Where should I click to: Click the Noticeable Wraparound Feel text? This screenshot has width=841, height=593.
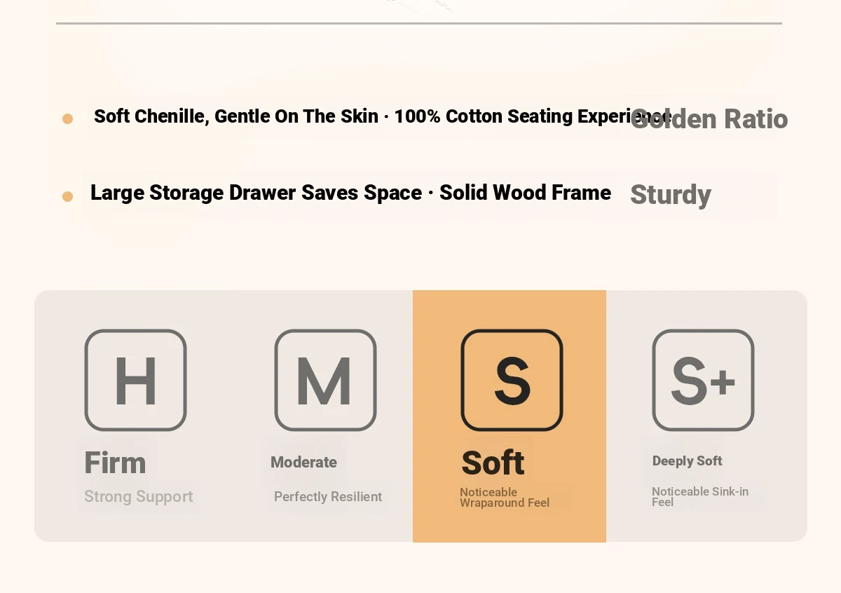[504, 497]
